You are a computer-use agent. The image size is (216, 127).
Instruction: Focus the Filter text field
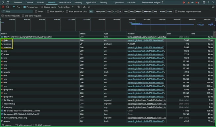point(17,11)
